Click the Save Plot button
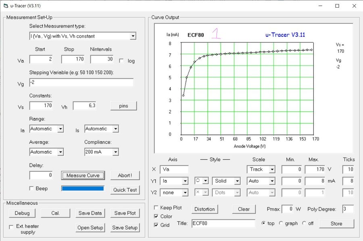The width and height of the screenshot is (363, 241). point(125,213)
